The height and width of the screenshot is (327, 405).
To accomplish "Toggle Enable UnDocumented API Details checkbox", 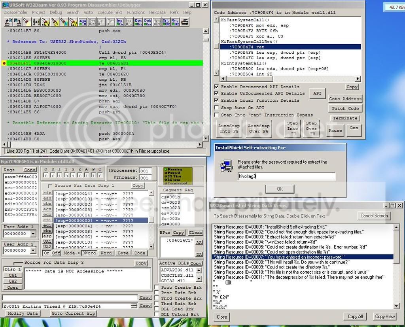I will (x=216, y=93).
